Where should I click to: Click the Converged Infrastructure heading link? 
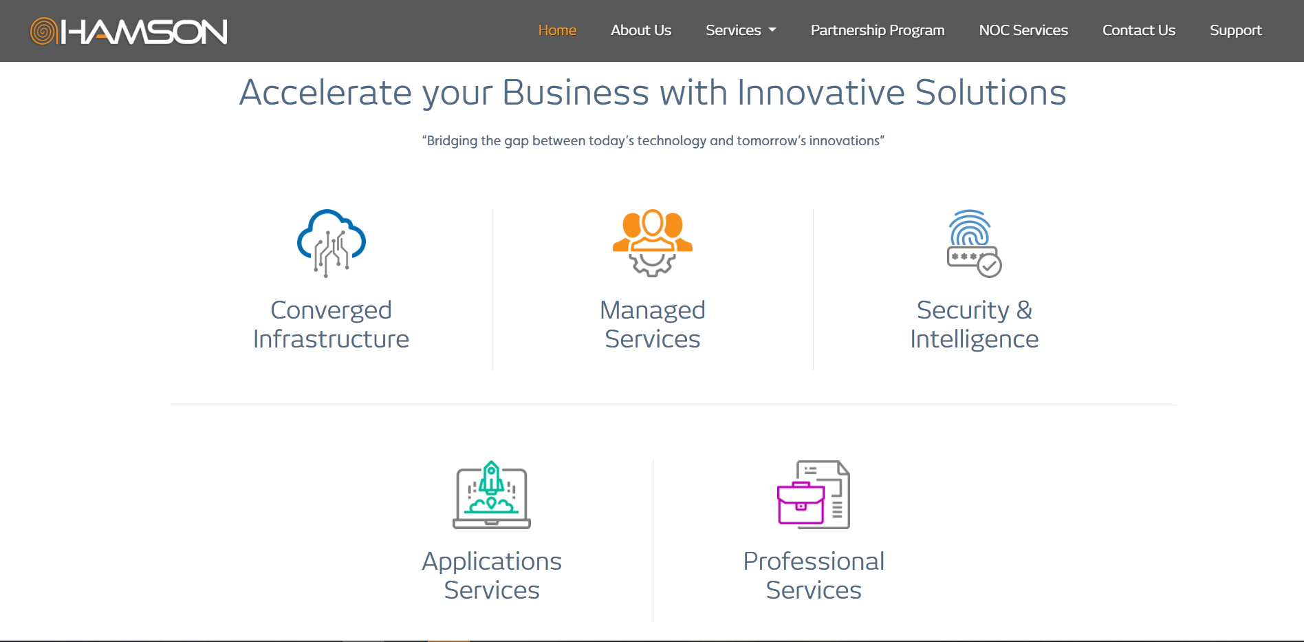click(x=331, y=324)
